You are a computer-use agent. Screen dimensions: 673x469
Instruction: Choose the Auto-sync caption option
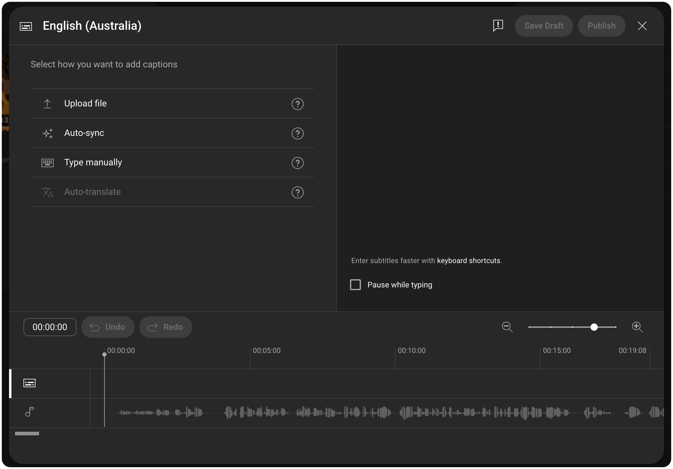click(x=84, y=133)
